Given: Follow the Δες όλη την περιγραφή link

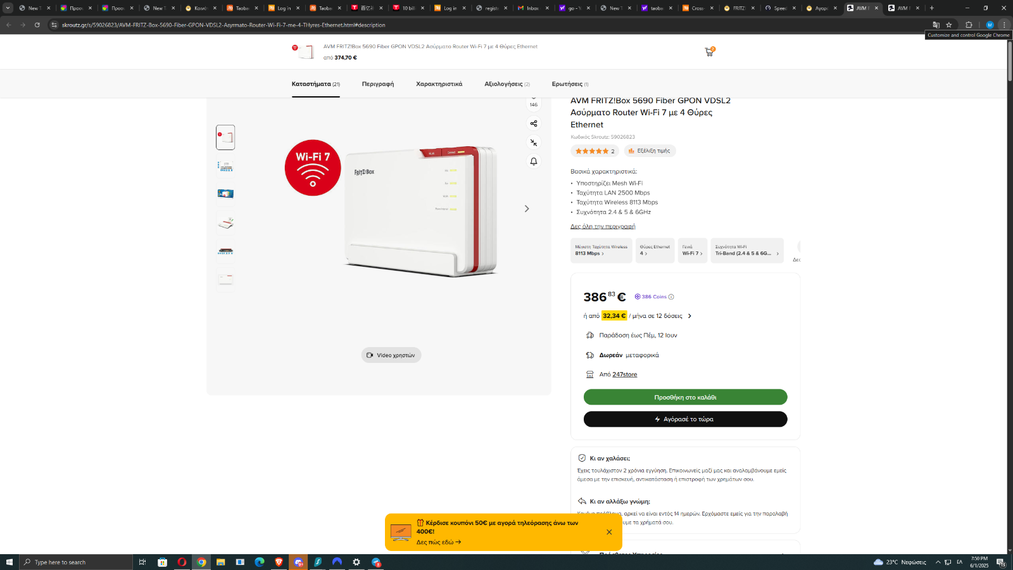Looking at the screenshot, I should [x=603, y=226].
